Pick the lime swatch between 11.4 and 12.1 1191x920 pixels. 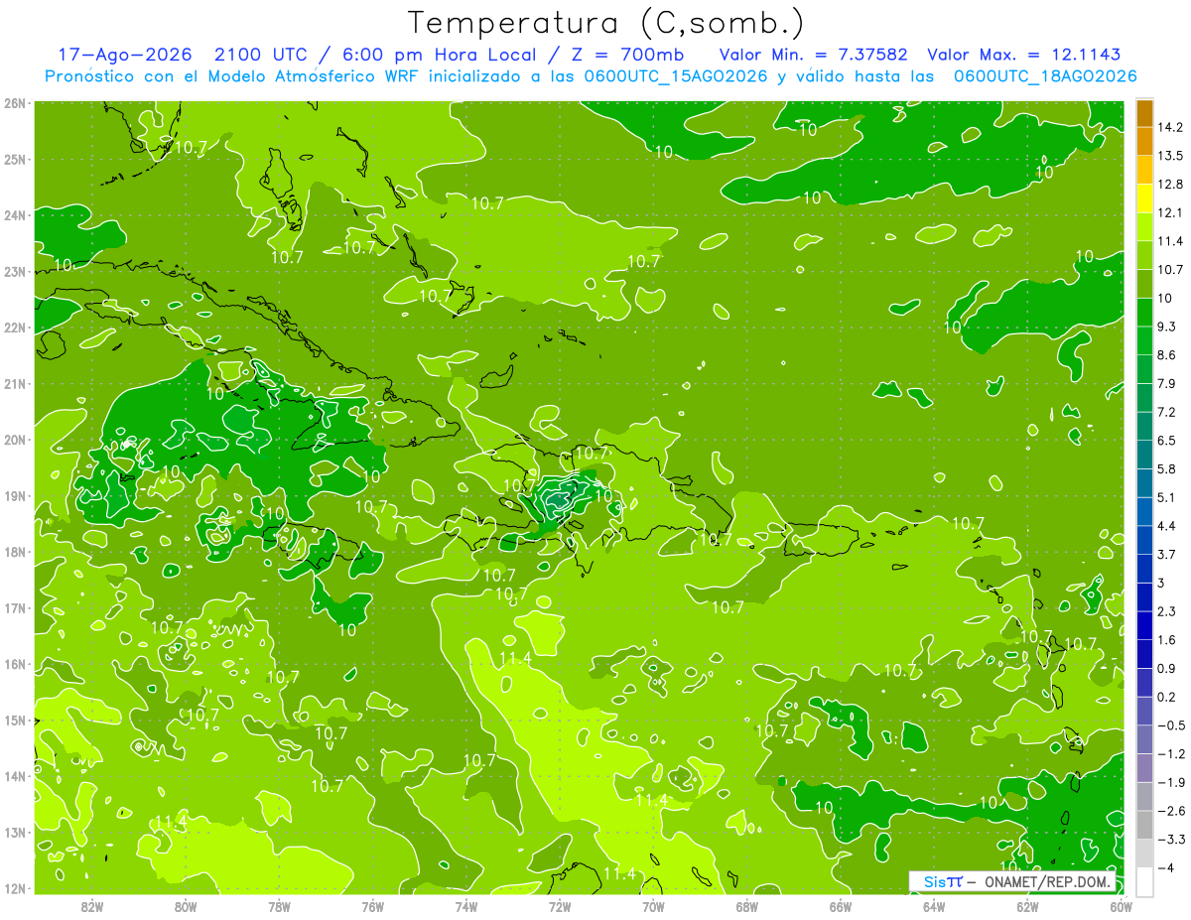1144,226
